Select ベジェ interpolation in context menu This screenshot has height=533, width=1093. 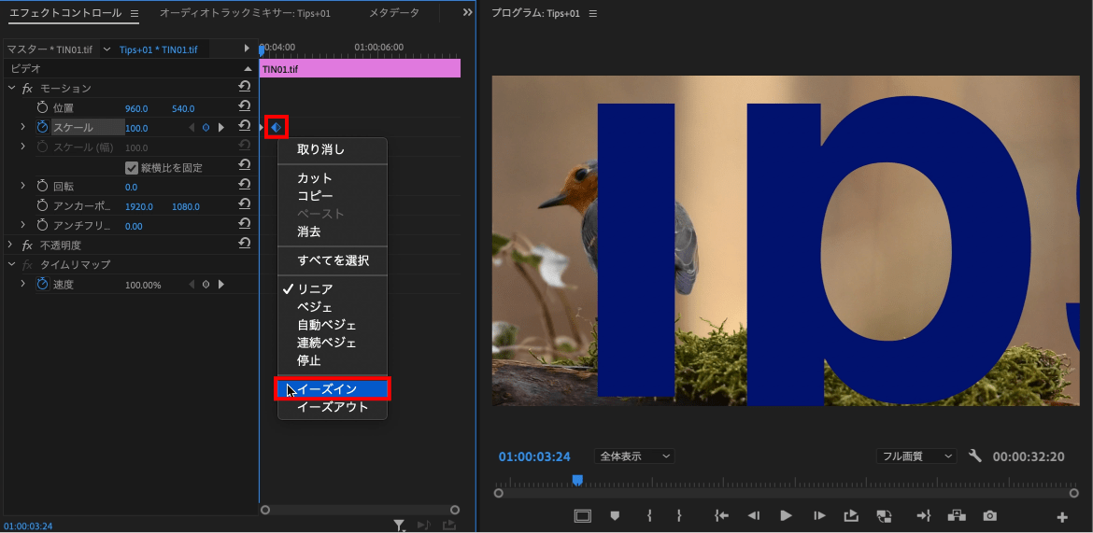click(x=333, y=307)
